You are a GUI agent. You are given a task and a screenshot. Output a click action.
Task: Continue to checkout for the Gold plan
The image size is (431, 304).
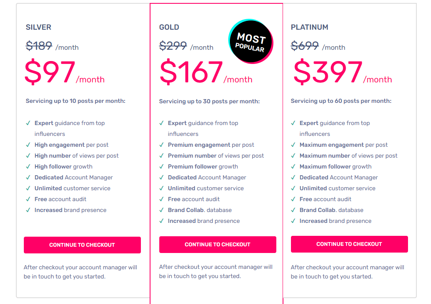[217, 245]
